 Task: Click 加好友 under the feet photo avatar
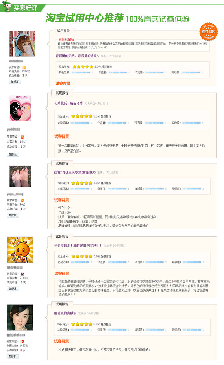click(13, 215)
